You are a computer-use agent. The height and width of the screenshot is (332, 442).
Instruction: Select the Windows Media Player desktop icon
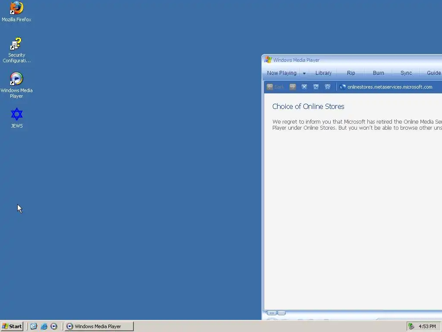pyautogui.click(x=16, y=85)
